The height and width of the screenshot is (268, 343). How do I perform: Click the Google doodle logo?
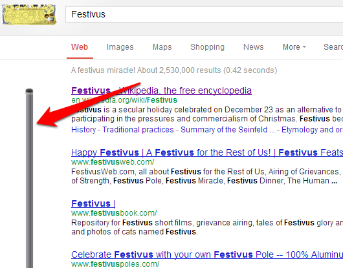point(29,14)
